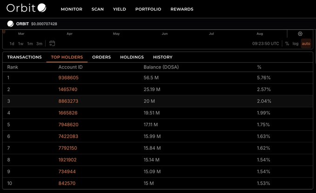Open account 7792150
Screen dimensions: 316x193
[x=68, y=148]
